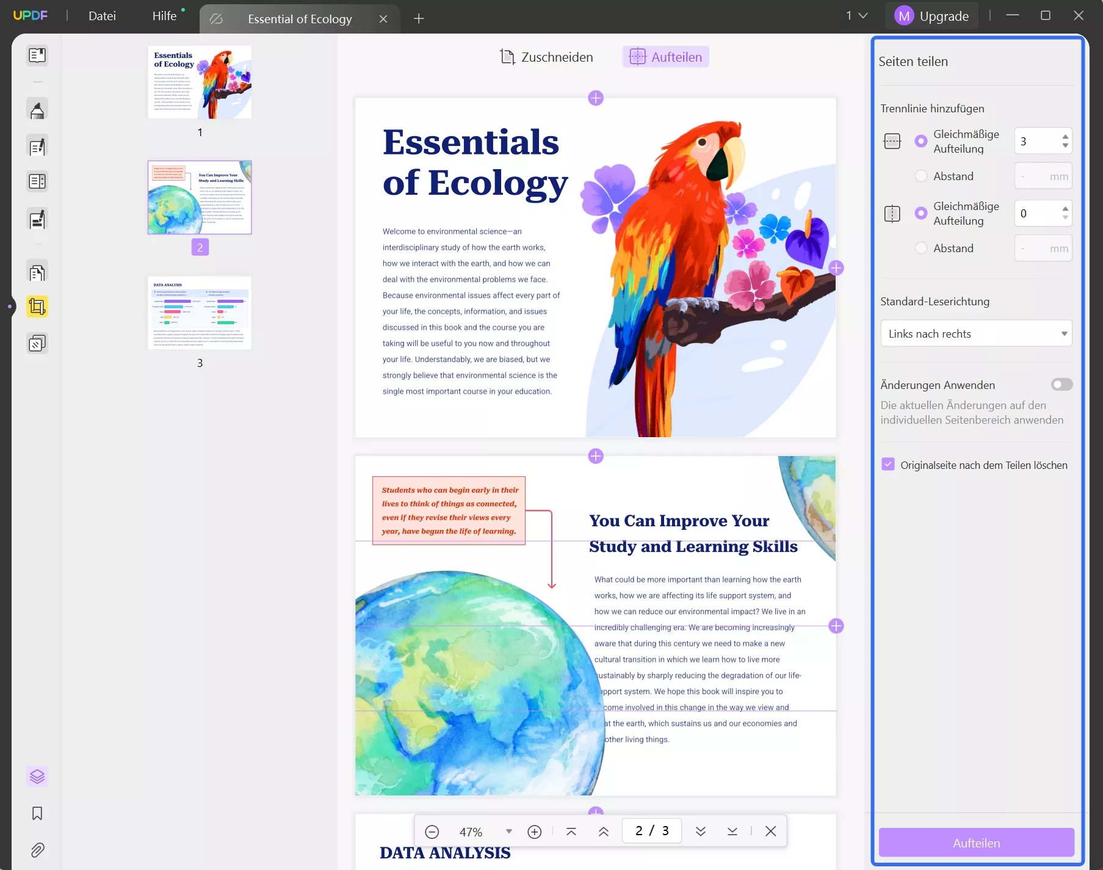Click the horizontal split line icon
Screen dimensions: 1103x870
(892, 142)
